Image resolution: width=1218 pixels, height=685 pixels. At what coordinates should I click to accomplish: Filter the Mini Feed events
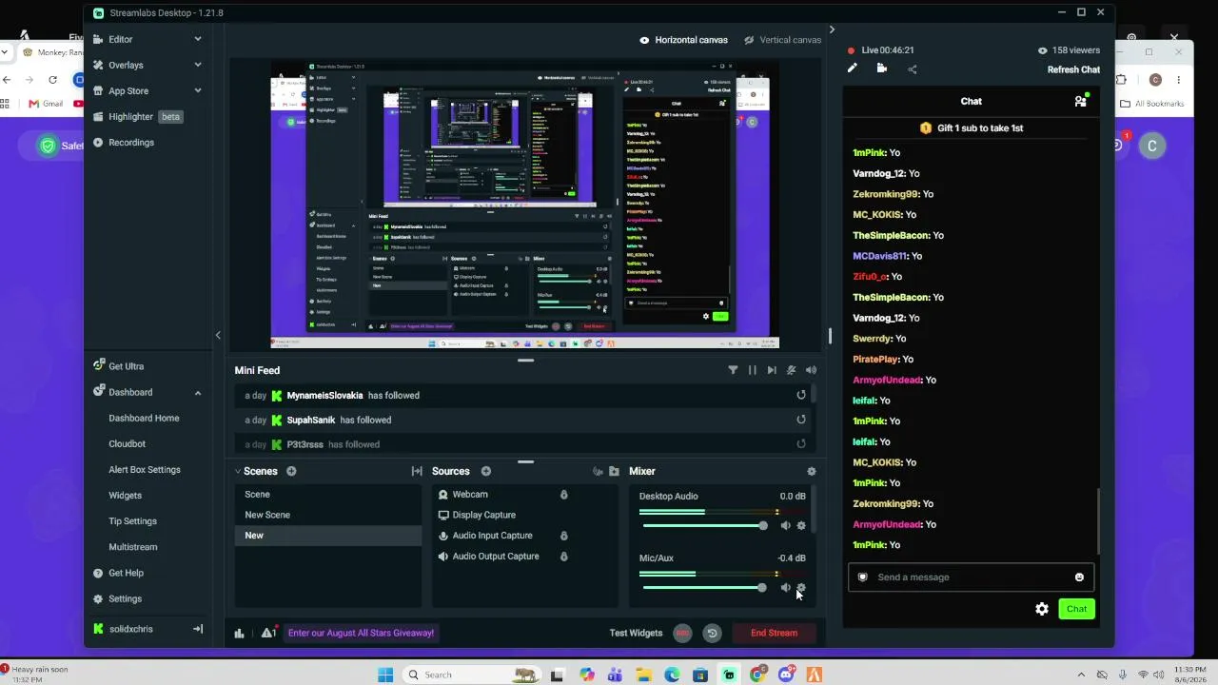click(x=733, y=370)
